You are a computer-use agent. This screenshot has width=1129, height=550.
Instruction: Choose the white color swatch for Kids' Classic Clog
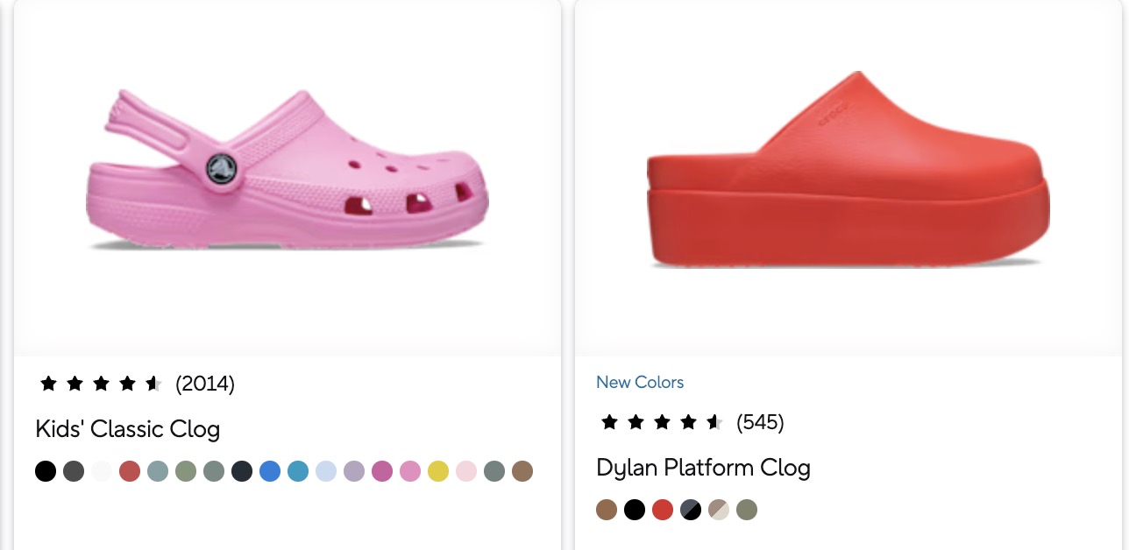(102, 471)
